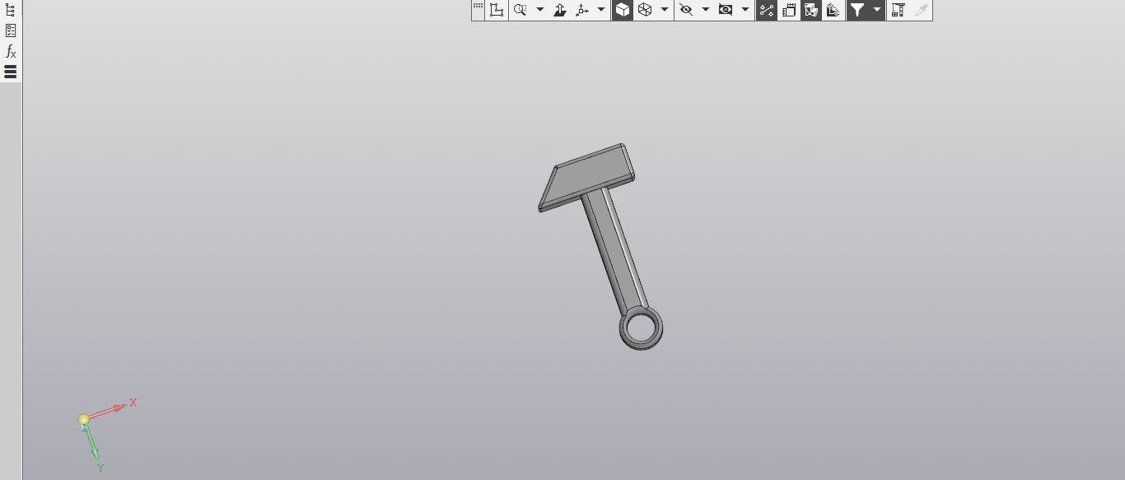Expand the filter options dropdown arrow
The width and height of the screenshot is (1125, 480).
click(877, 10)
